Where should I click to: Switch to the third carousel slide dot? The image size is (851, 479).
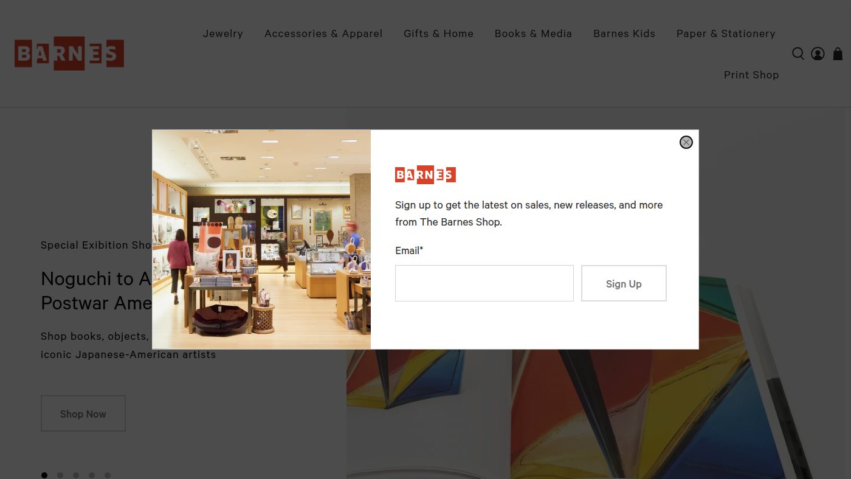pyautogui.click(x=76, y=475)
